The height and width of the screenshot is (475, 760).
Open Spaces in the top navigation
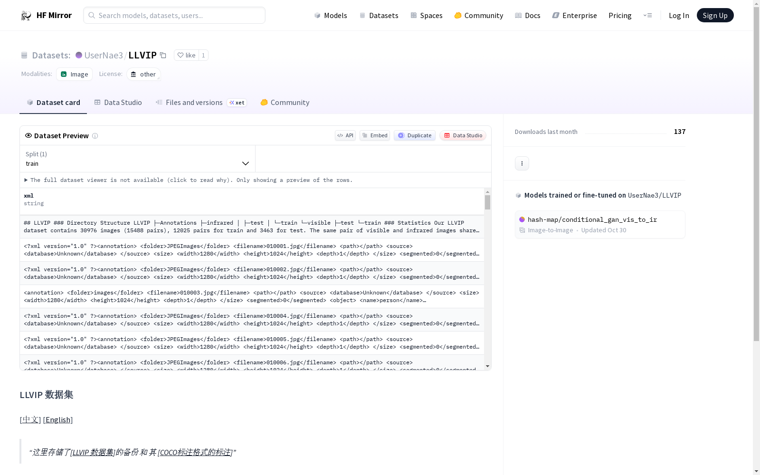427,15
